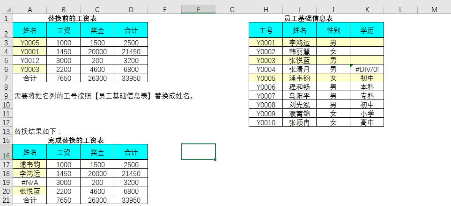Select employee name 韩丽慧 cell

[299, 51]
